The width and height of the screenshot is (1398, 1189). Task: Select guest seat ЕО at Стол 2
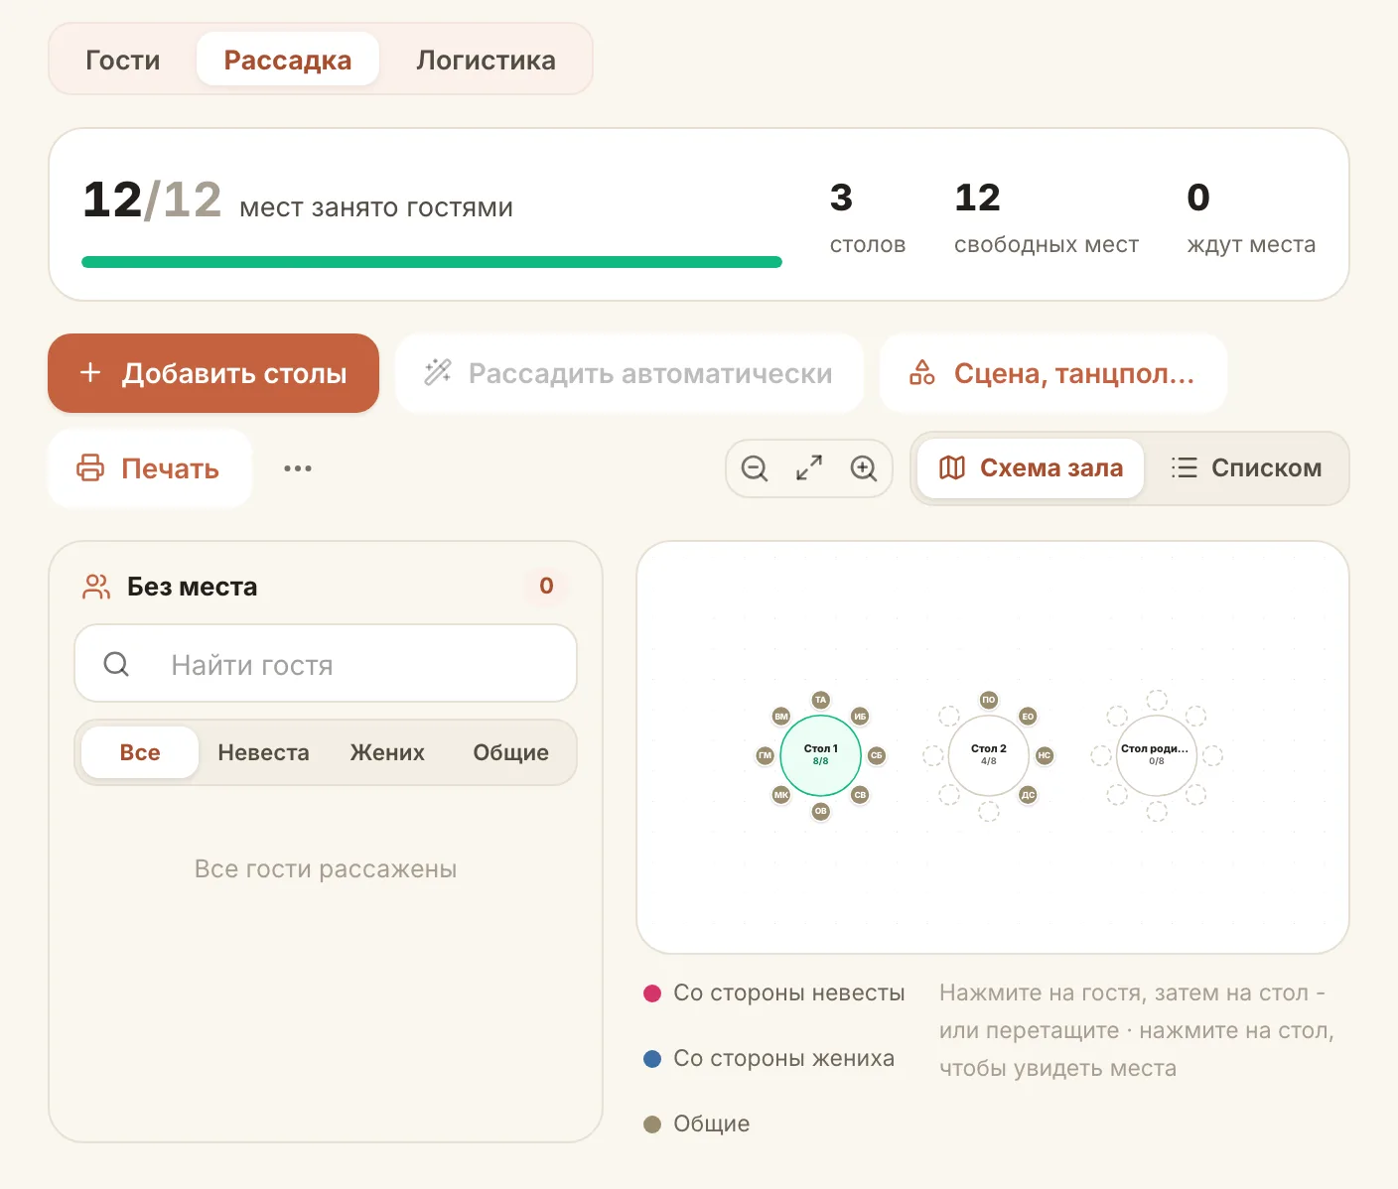(x=1028, y=716)
